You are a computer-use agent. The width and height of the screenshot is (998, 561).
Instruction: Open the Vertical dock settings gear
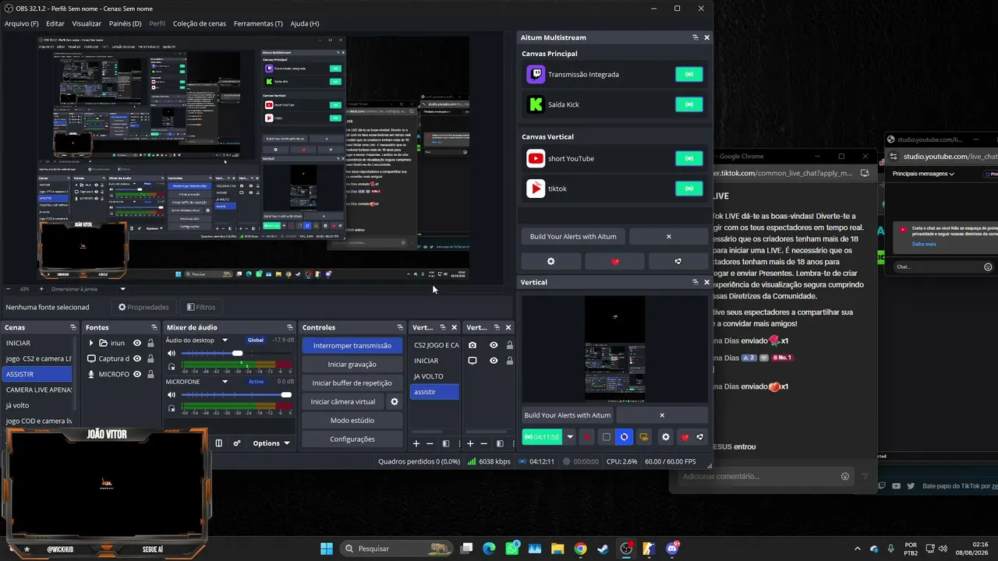(x=665, y=437)
